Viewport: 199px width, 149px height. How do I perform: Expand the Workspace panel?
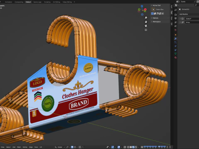click(152, 22)
